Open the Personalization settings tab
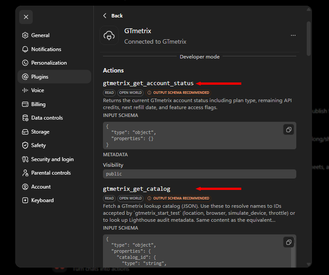Viewport: 329px width, 275px height. pos(54,63)
